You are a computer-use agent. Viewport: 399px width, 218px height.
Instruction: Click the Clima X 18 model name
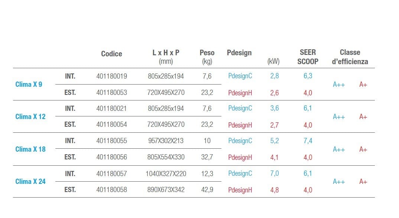[30, 149]
